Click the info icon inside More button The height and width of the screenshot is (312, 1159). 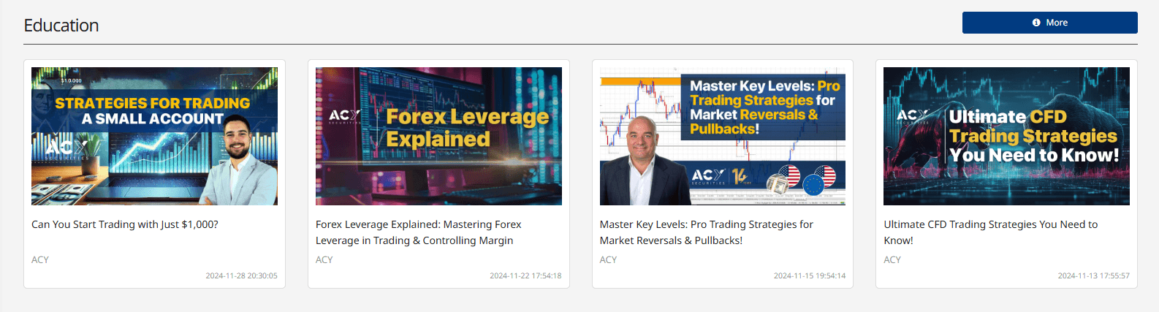click(1036, 23)
